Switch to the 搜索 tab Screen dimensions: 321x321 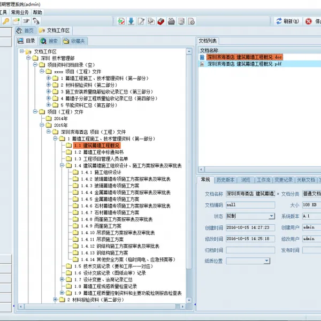49,41
